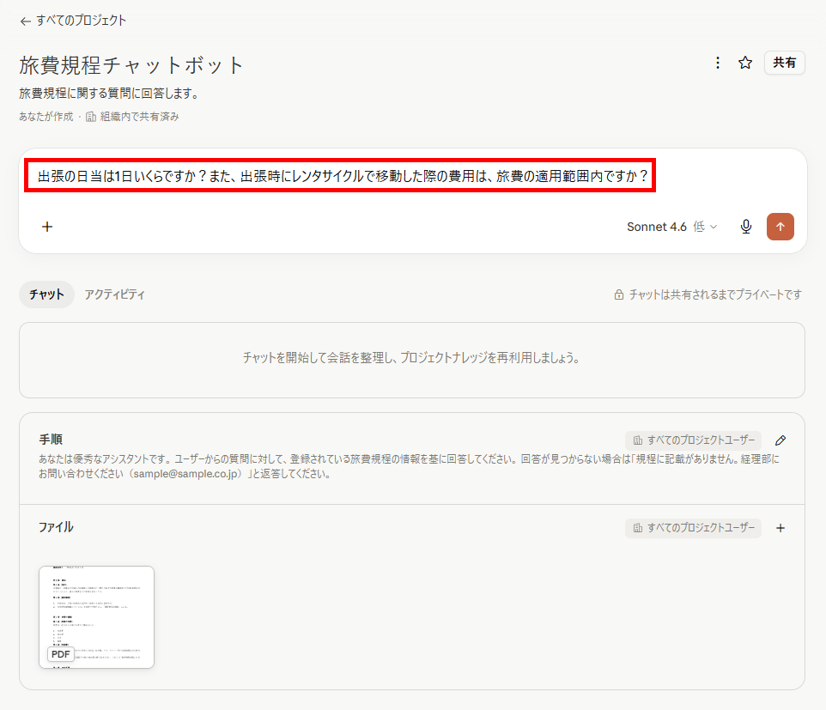Switch to the アクティビティ tab
The image size is (826, 710).
coord(115,294)
